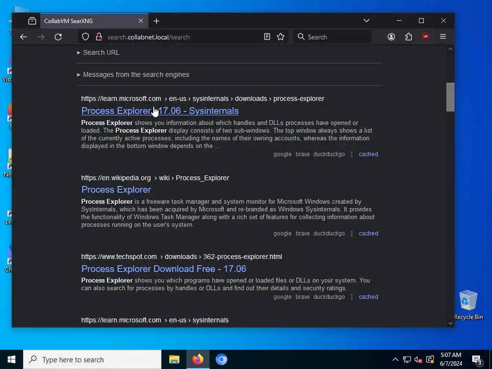Screen dimensions: 492x369
Task: Go back to the previous page
Action: 24,37
